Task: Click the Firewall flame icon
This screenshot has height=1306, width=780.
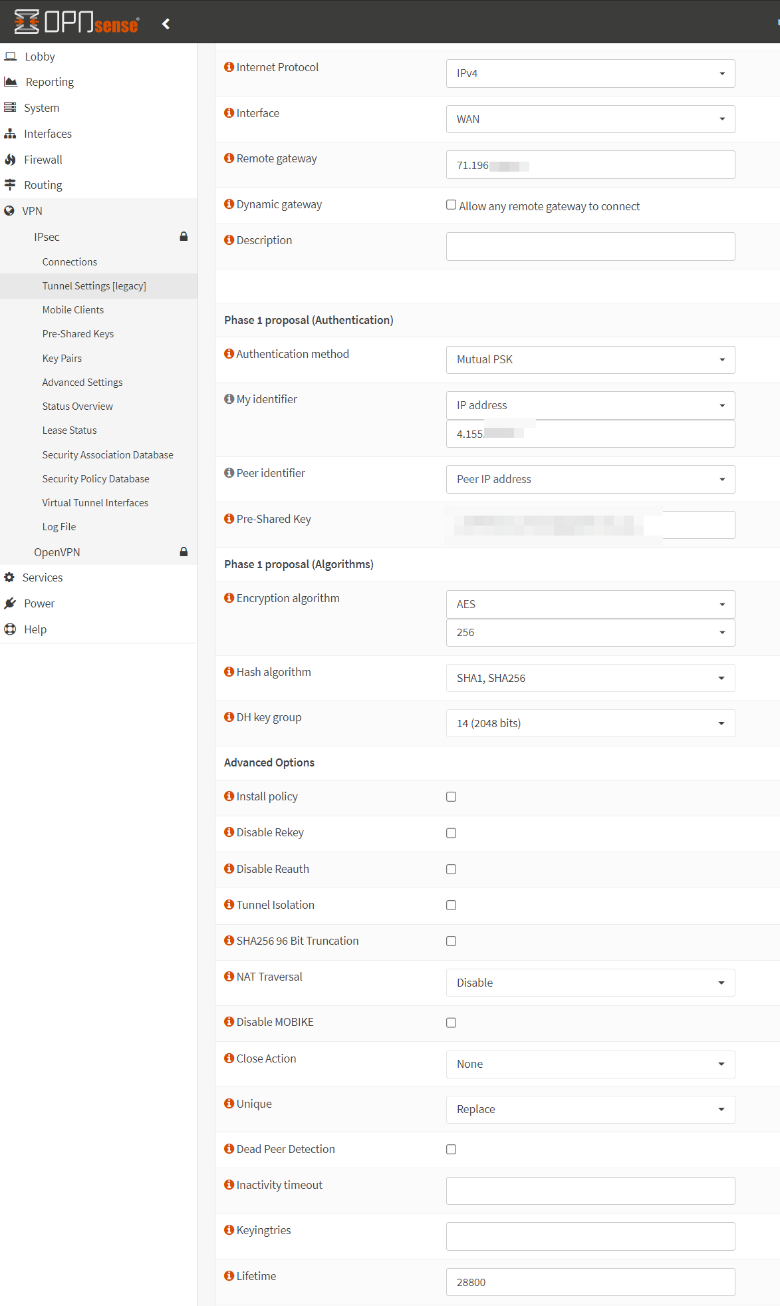Action: 10,160
